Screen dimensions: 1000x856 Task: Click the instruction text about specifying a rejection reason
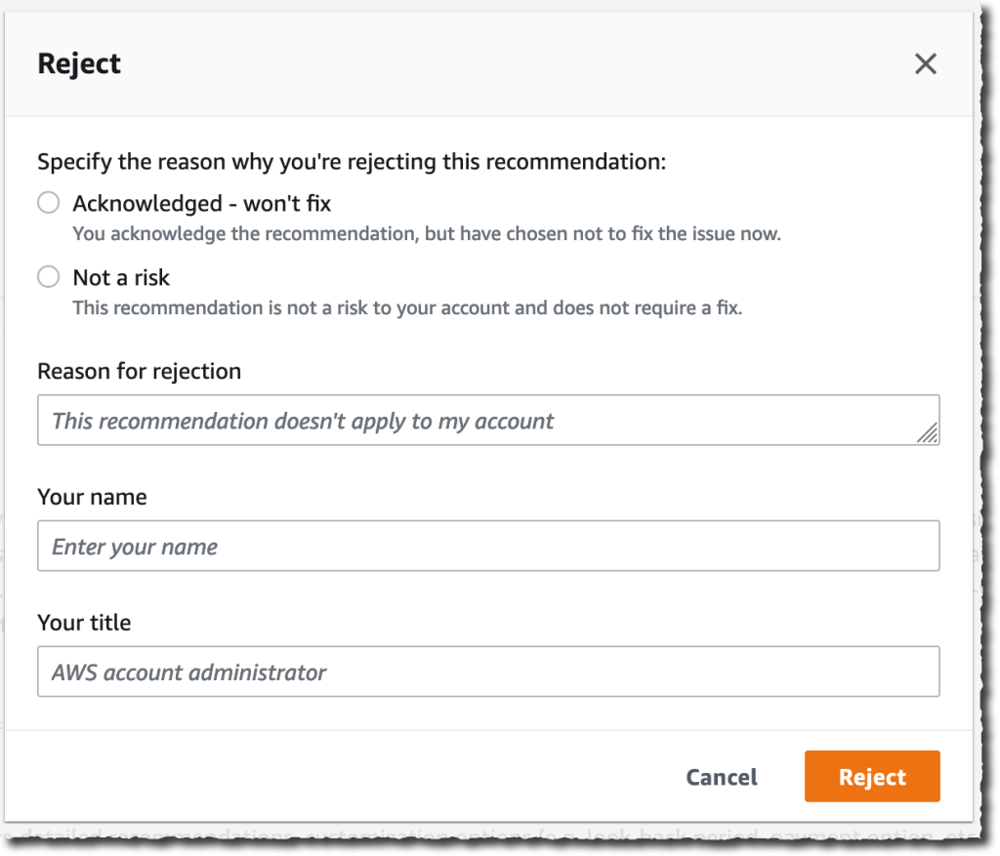tap(352, 161)
